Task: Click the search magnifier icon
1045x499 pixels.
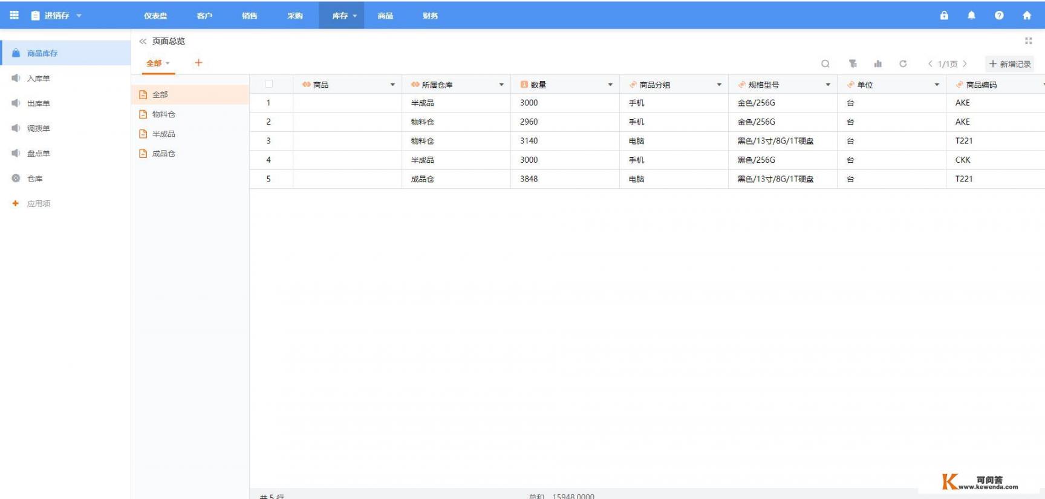Action: (x=825, y=64)
